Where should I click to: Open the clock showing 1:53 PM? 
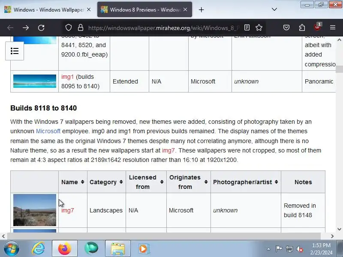click(321, 249)
